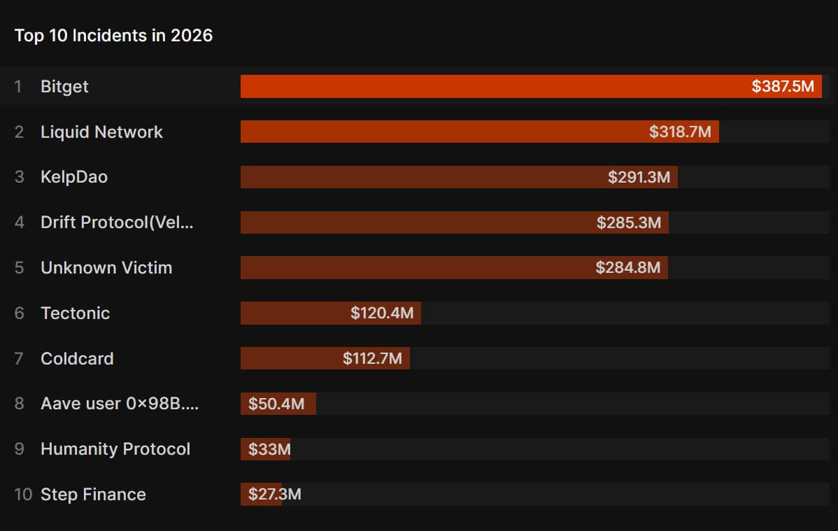Click rank number 4 beside Drift Protocol
This screenshot has width=838, height=531.
click(20, 222)
